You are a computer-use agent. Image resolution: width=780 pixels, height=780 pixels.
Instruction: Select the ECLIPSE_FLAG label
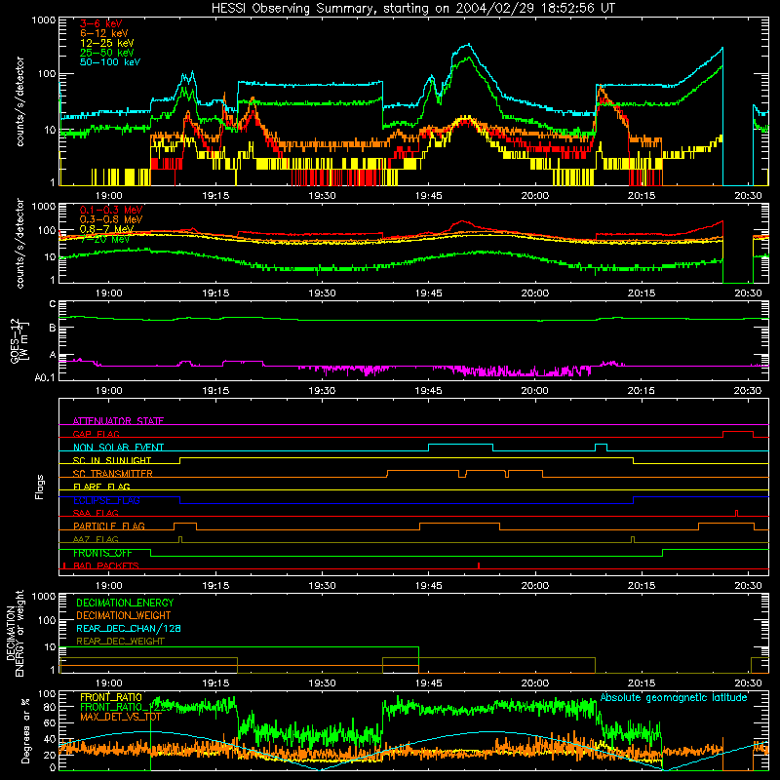tap(106, 500)
